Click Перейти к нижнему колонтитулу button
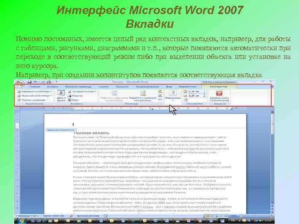This screenshot has height=224, width=299. pyautogui.click(x=143, y=96)
